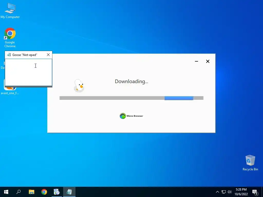
Task: Select the Goose "Not-epad" window title
Action: click(25, 55)
